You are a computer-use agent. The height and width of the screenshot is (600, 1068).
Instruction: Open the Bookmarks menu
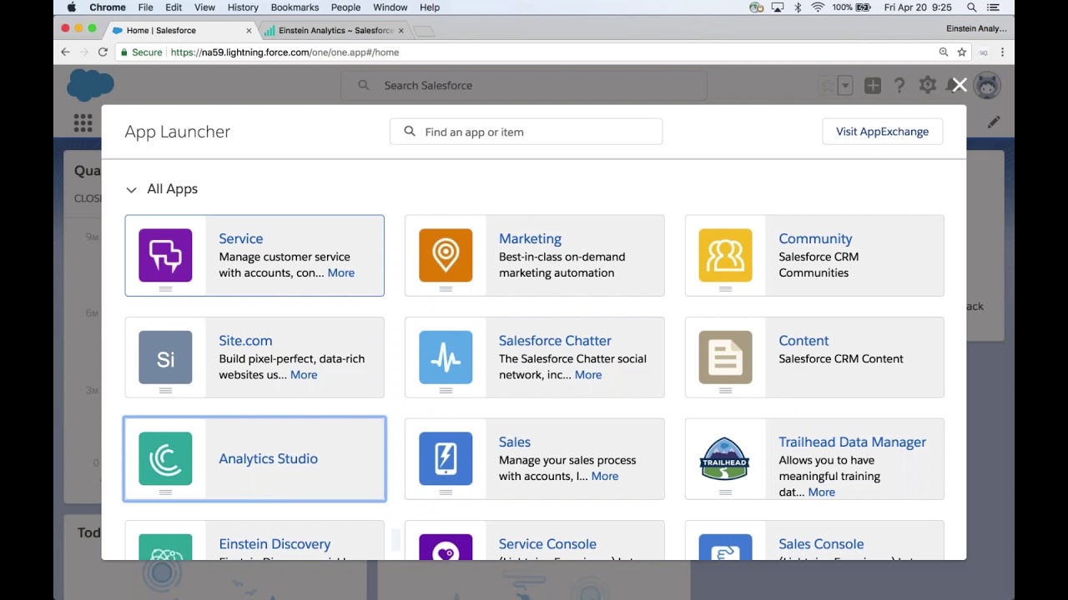295,7
